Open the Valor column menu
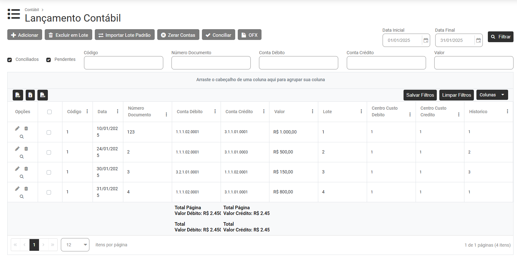The height and width of the screenshot is (259, 517). click(312, 112)
